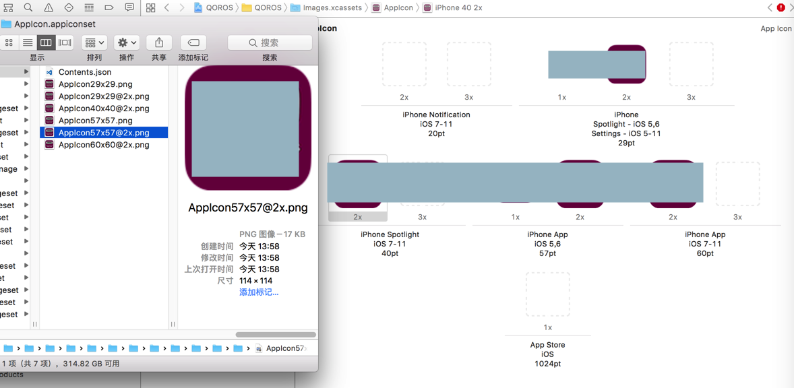The width and height of the screenshot is (794, 388).
Task: Select iPhone App 60pt 2x icon slot
Action: (x=673, y=184)
